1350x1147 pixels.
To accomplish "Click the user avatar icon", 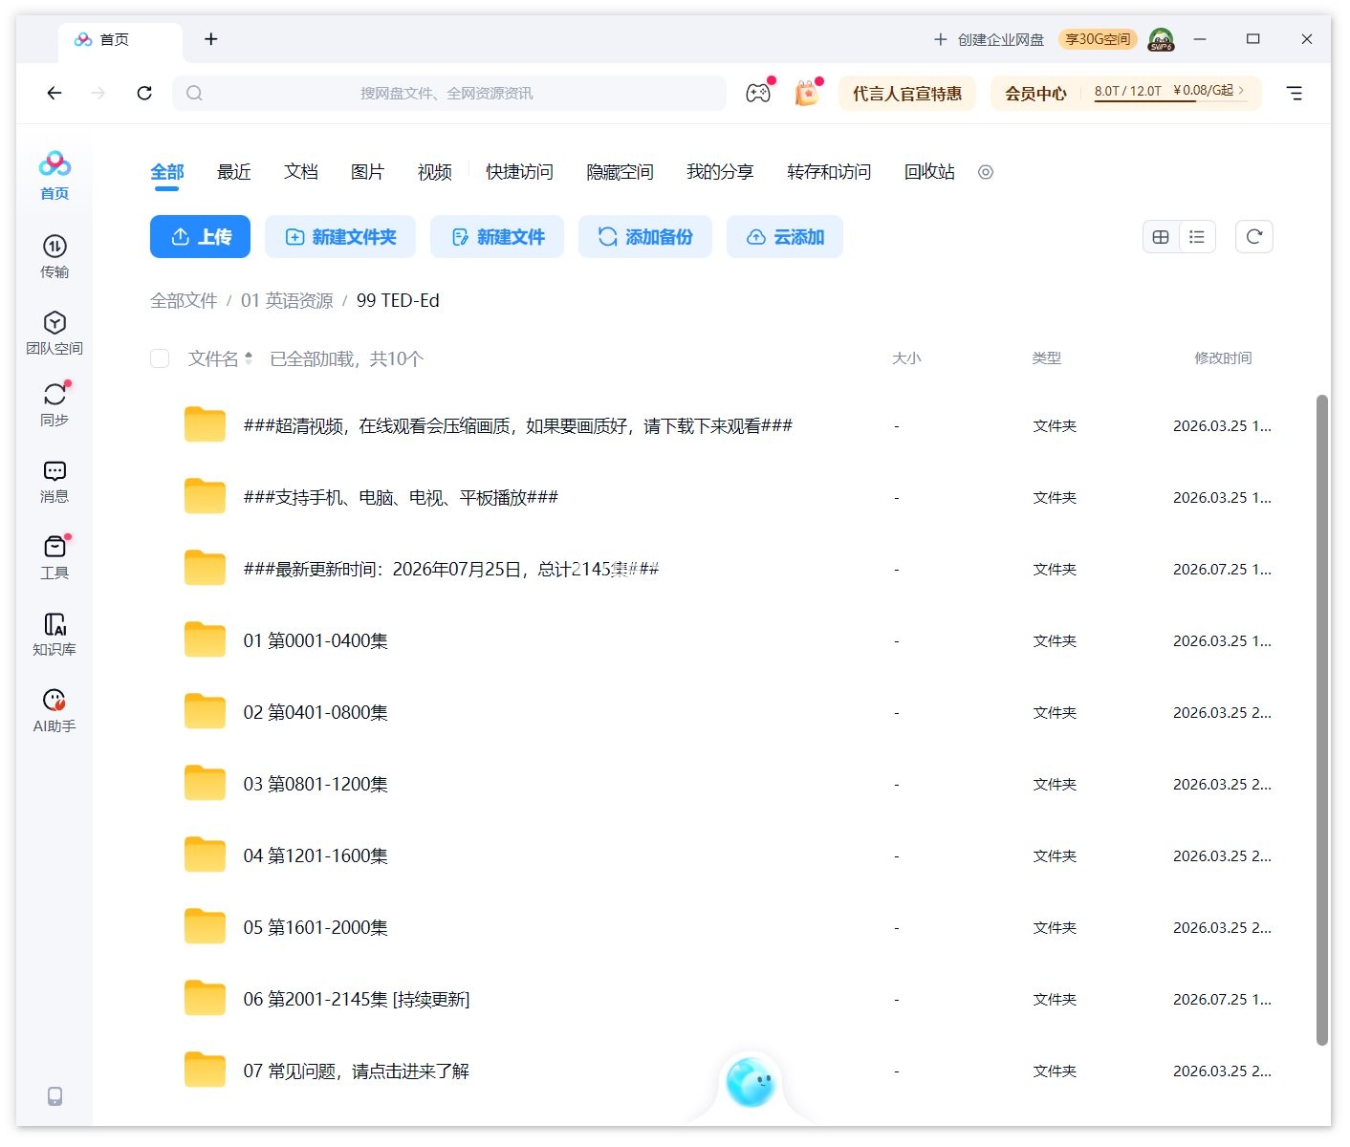I will coord(1161,39).
